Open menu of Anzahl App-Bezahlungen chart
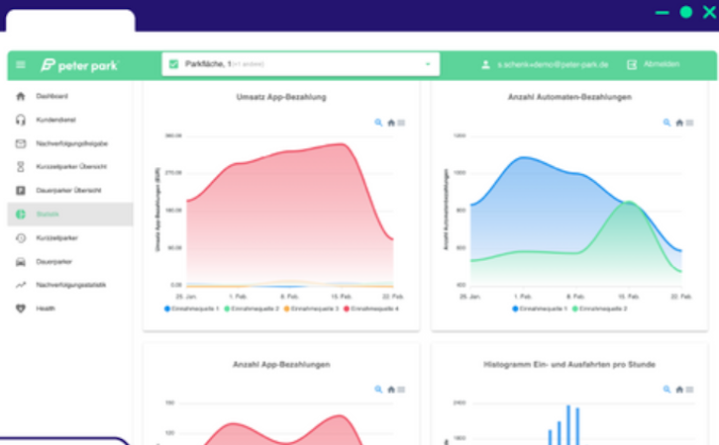719x445 pixels. click(x=402, y=390)
